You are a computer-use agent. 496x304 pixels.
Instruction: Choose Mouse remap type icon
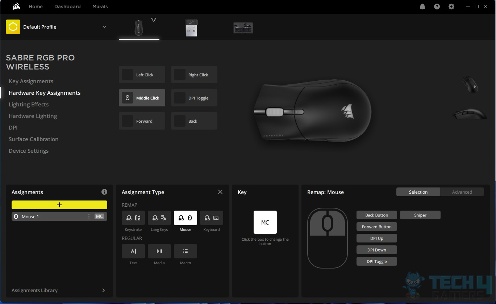[x=186, y=218]
